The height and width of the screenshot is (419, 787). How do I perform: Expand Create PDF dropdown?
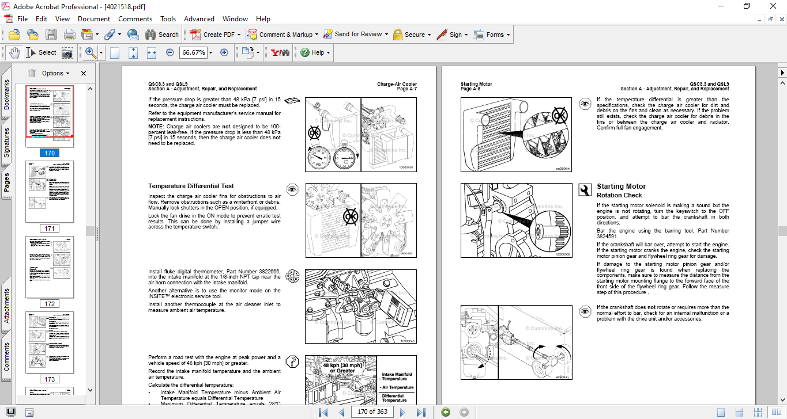239,35
